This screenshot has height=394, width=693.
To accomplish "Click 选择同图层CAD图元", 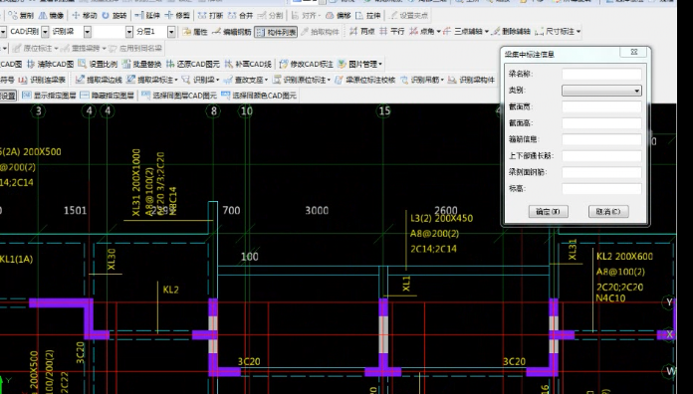I will tap(179, 96).
